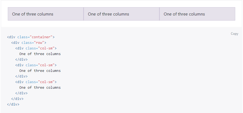The width and height of the screenshot is (243, 113).
Task: Click the final closing </div> tag
Action: 13,104
